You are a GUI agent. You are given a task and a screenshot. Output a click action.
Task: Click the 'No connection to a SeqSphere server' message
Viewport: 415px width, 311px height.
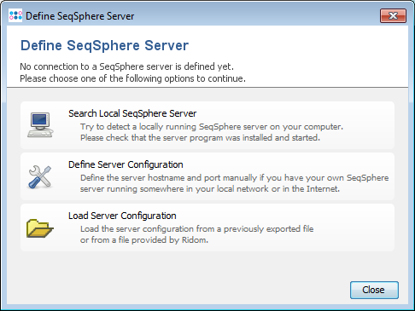tap(126, 66)
